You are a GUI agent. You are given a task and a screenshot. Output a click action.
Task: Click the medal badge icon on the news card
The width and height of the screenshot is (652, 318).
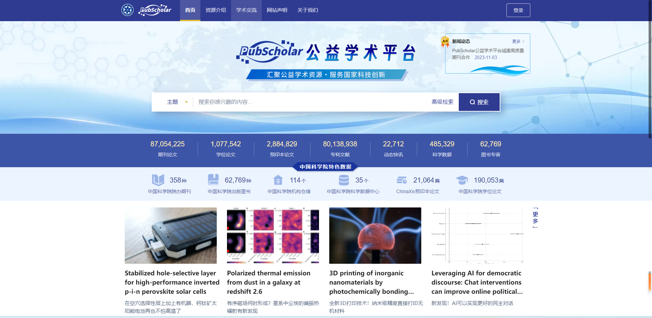(445, 42)
